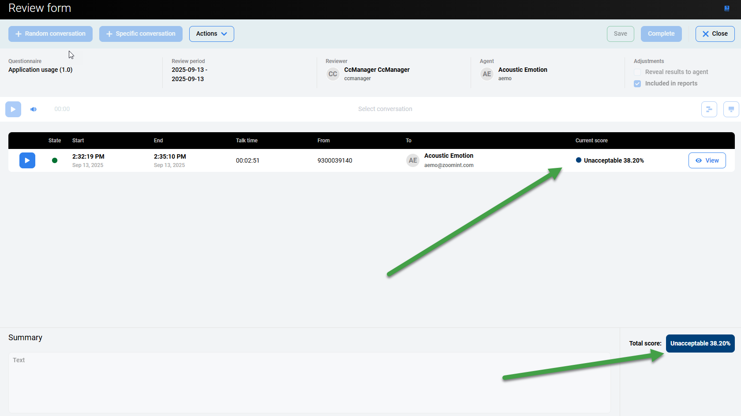View the conversation details
Viewport: 741px width, 416px height.
(x=707, y=160)
